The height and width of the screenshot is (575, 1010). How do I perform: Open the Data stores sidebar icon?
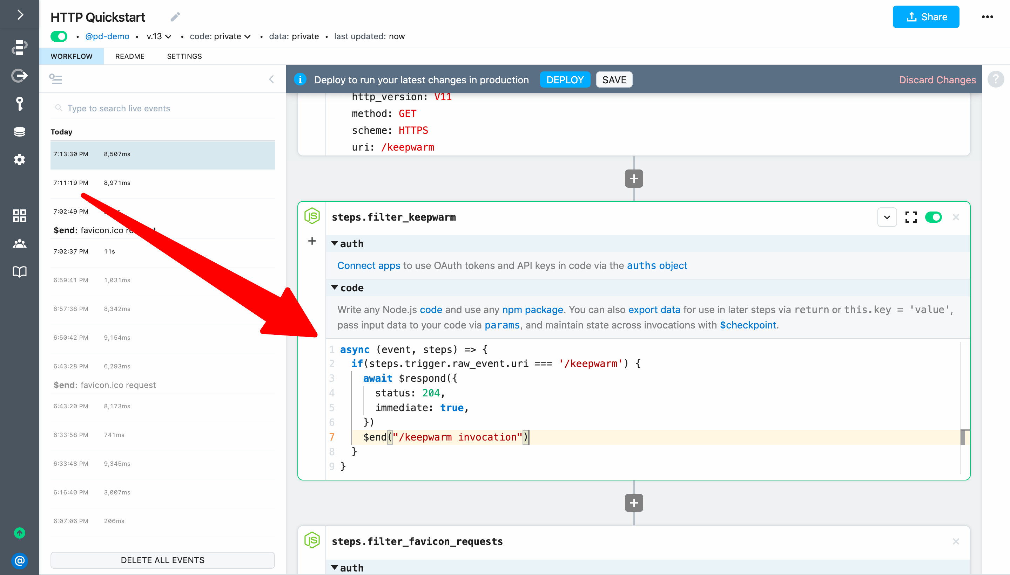(19, 132)
